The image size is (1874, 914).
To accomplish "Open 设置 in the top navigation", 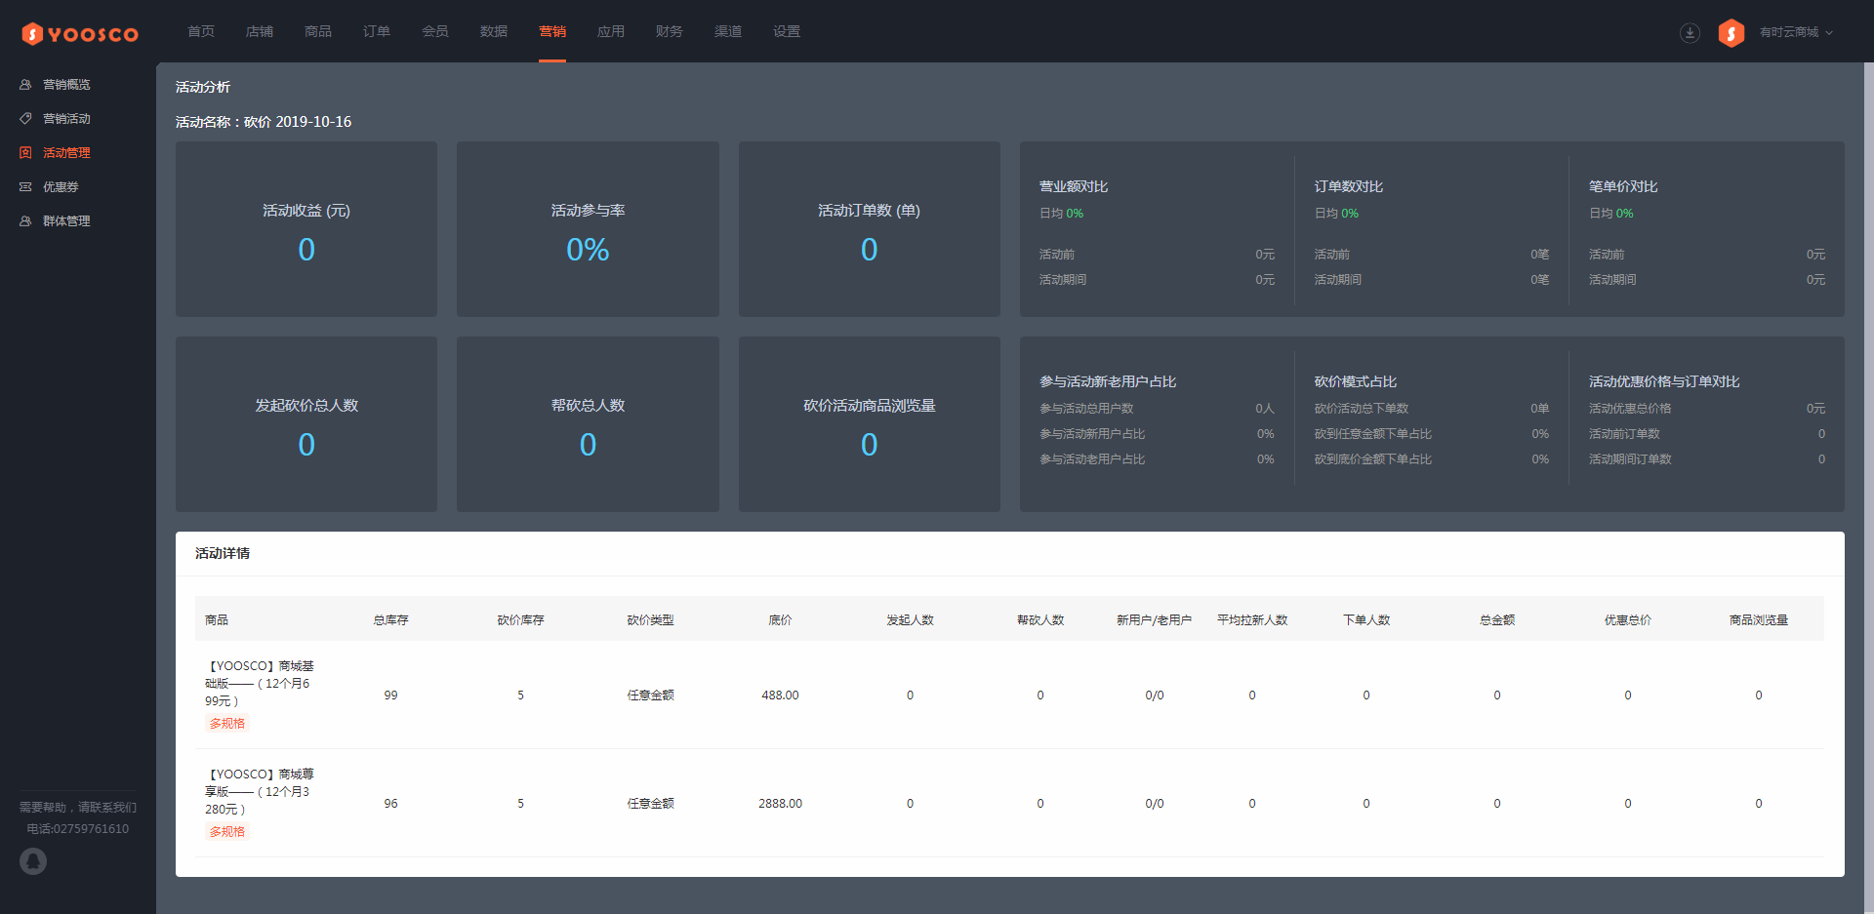I will tap(787, 31).
